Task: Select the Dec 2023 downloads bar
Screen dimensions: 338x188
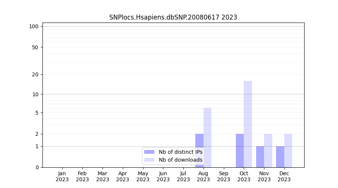Action: [288, 150]
